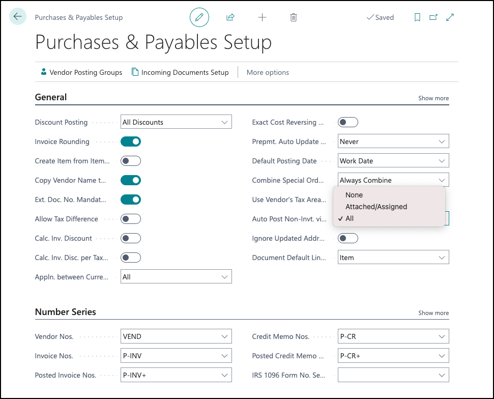Choose None in the open dropdown list

(354, 195)
